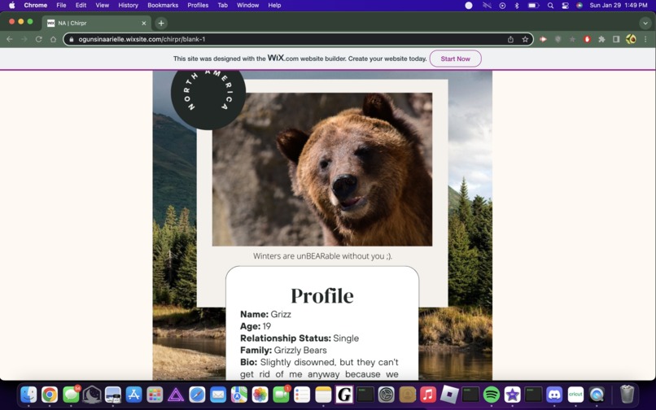The width and height of the screenshot is (656, 410).
Task: Open the Edit menu
Action: [x=81, y=6]
